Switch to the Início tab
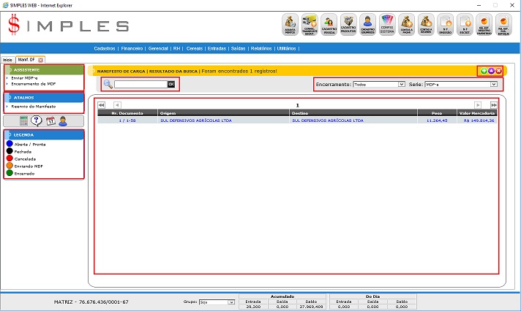This screenshot has width=521, height=311. 7,59
